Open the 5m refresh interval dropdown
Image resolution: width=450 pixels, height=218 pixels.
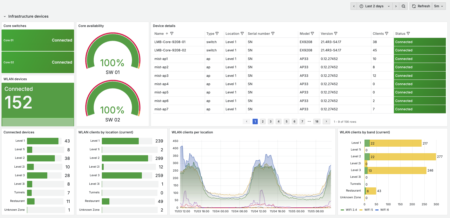[x=439, y=6]
